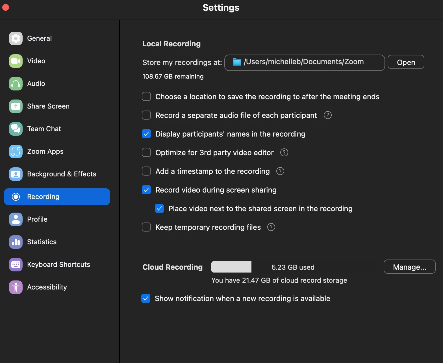Click the Audio headphones icon
This screenshot has width=443, height=363.
[x=16, y=84]
